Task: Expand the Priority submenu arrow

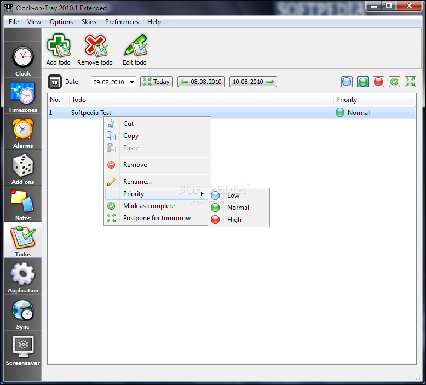Action: coord(202,194)
